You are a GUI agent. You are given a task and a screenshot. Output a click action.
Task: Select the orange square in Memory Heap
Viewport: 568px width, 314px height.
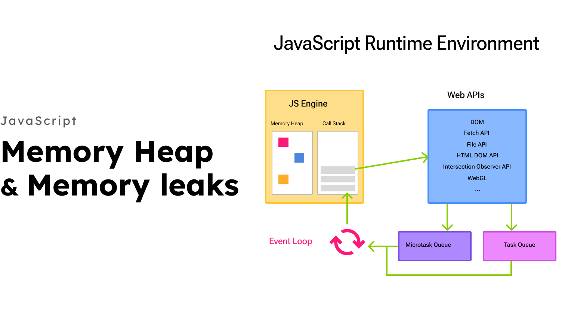coord(283,180)
